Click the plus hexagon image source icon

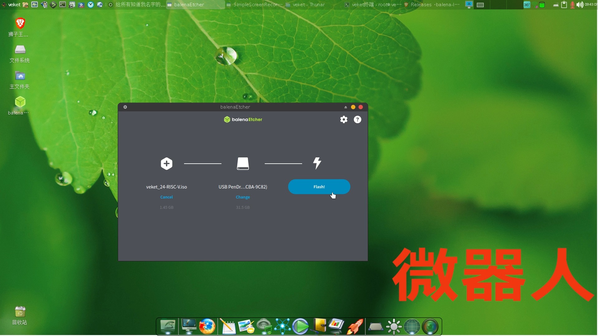[x=166, y=163]
